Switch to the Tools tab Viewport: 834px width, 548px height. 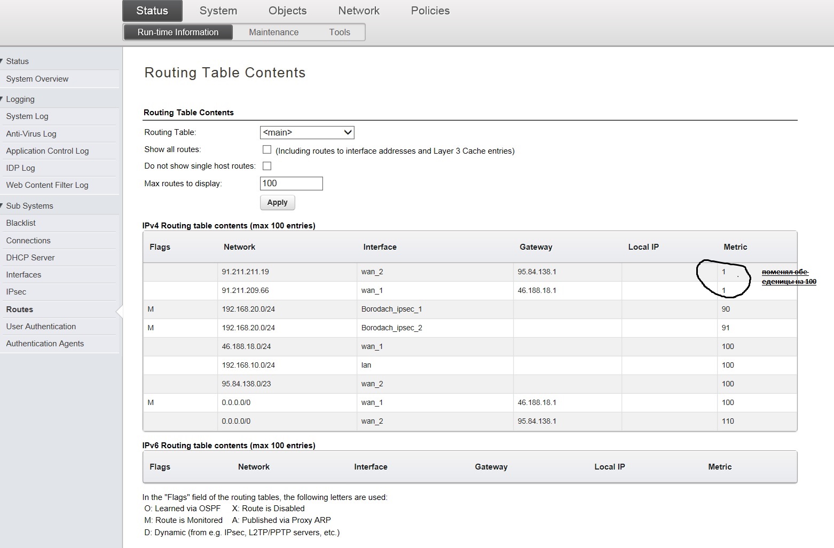pos(340,33)
